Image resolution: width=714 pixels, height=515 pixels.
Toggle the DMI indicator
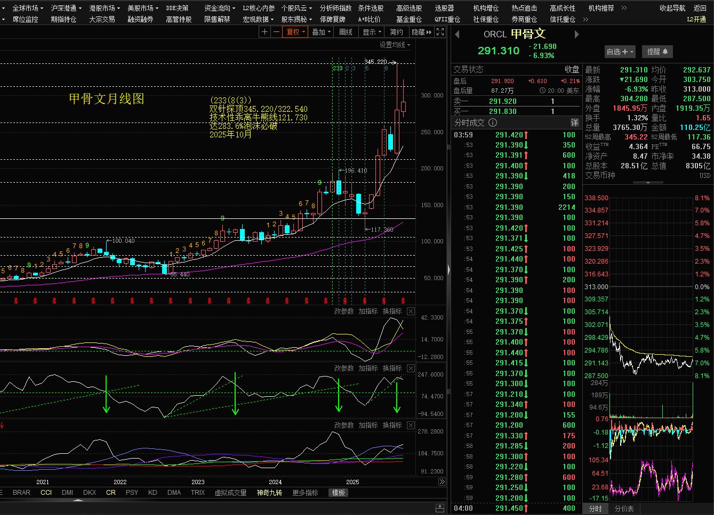[x=67, y=493]
